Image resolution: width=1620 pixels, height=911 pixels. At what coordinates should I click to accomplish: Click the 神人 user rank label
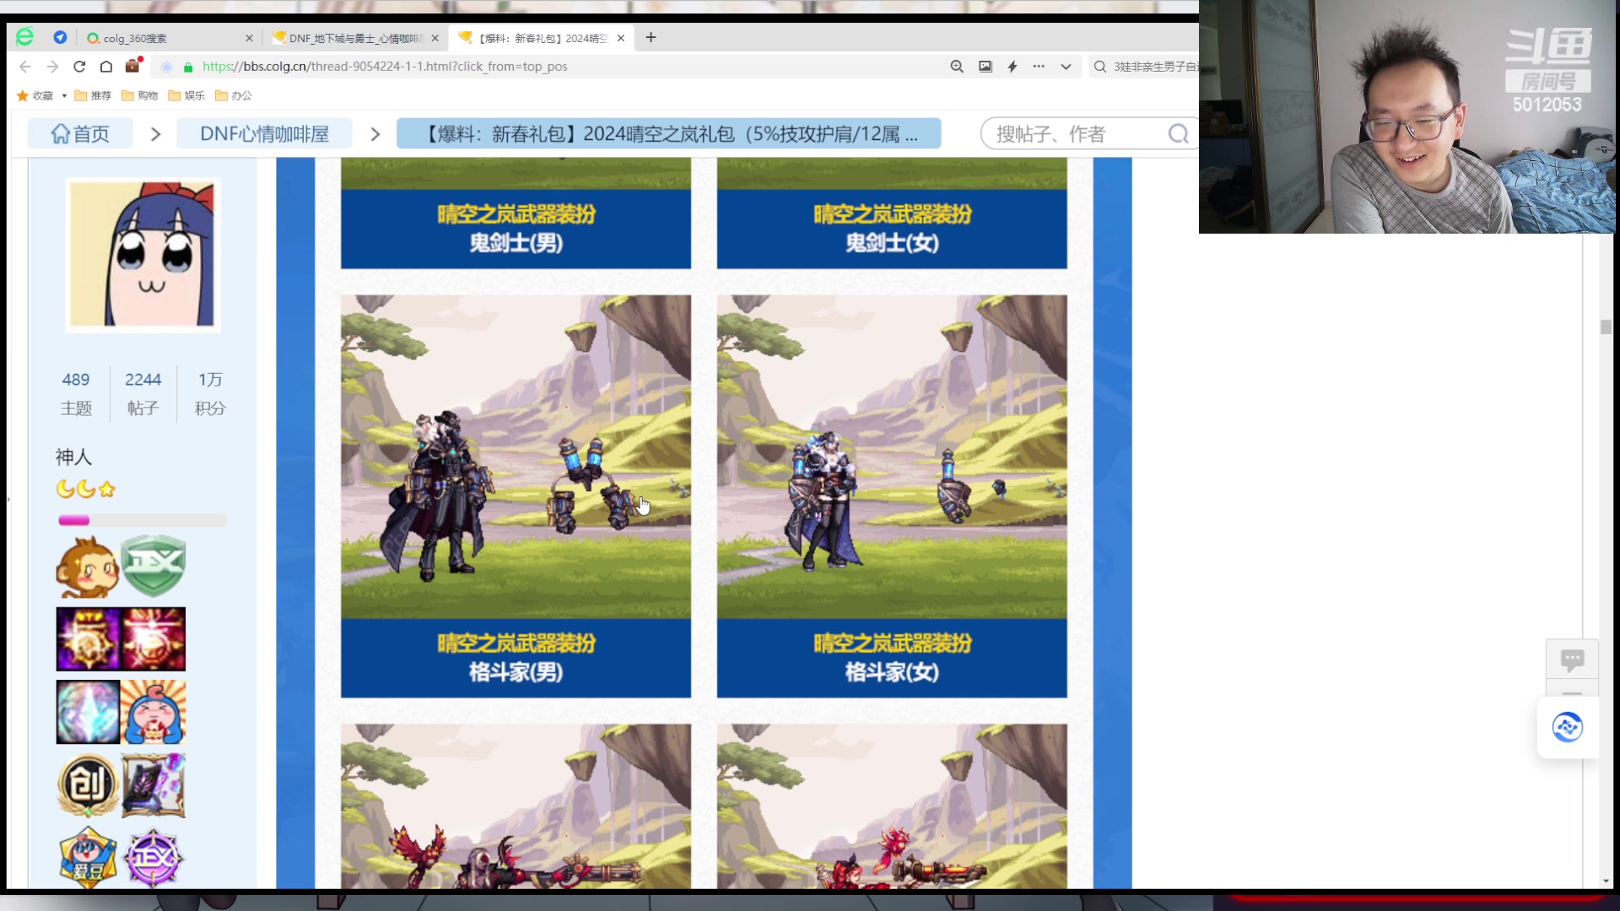pos(73,457)
